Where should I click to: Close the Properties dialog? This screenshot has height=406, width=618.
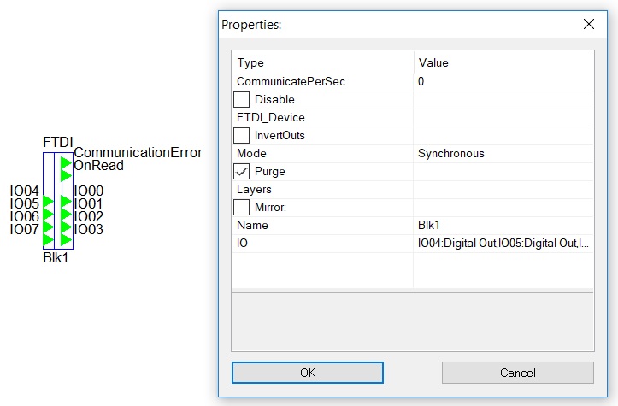589,25
